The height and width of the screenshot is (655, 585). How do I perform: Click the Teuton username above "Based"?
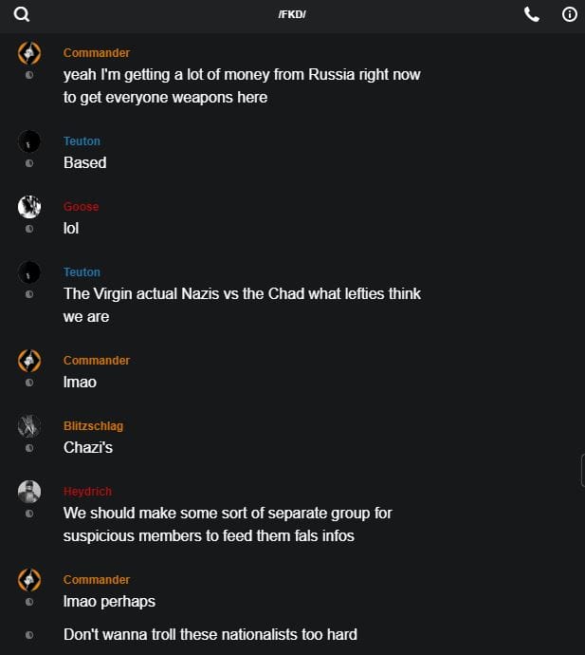click(82, 141)
